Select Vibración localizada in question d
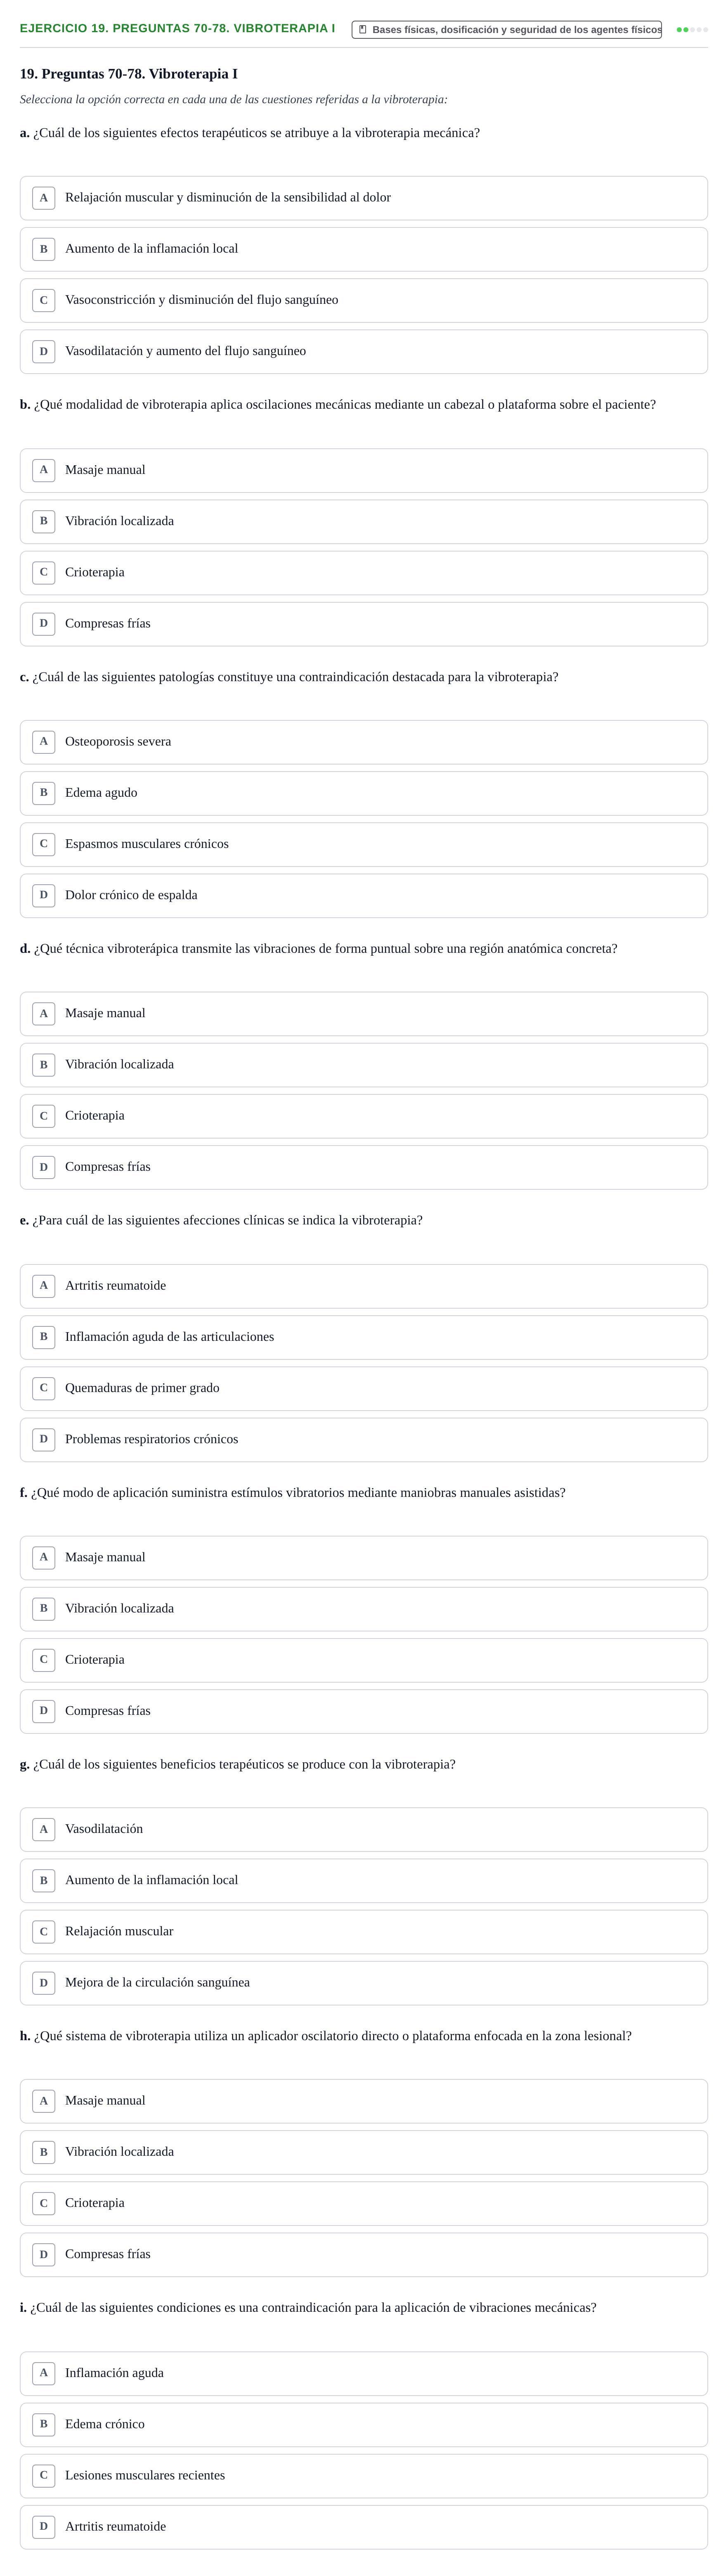728x2576 pixels. click(x=364, y=1065)
